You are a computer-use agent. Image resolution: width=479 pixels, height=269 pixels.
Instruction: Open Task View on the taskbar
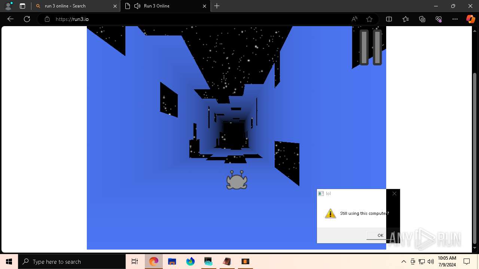point(135,262)
